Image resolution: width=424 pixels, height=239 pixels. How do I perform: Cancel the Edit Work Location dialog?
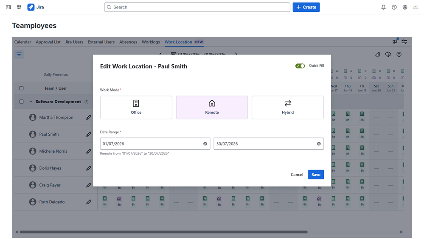[297, 175]
